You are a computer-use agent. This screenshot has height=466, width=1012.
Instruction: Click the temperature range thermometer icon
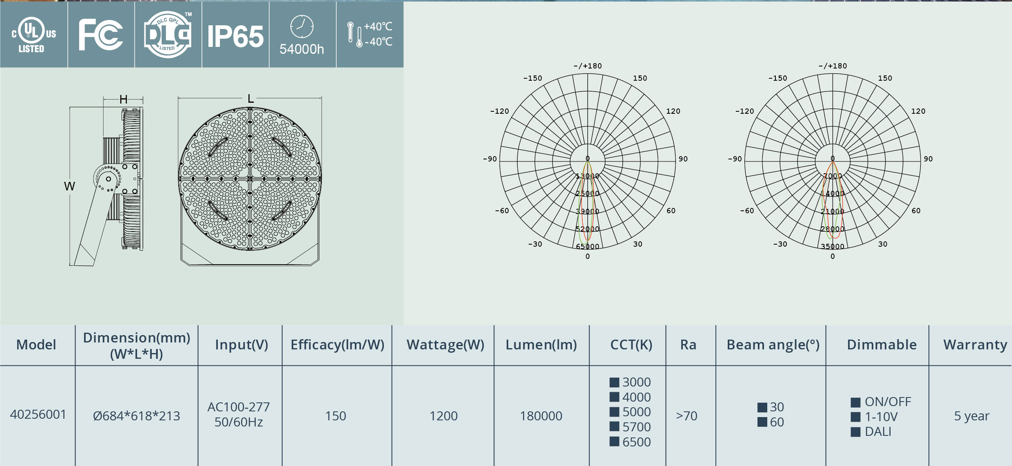click(x=354, y=35)
